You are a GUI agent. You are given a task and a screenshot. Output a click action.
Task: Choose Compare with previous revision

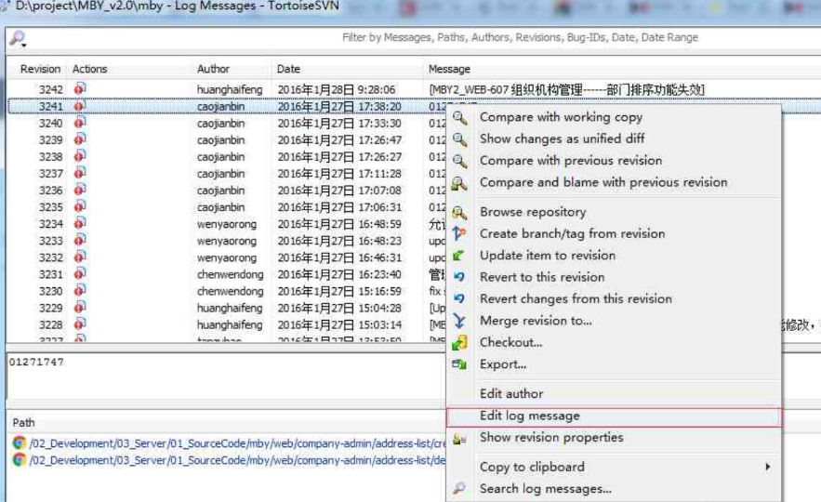point(571,160)
